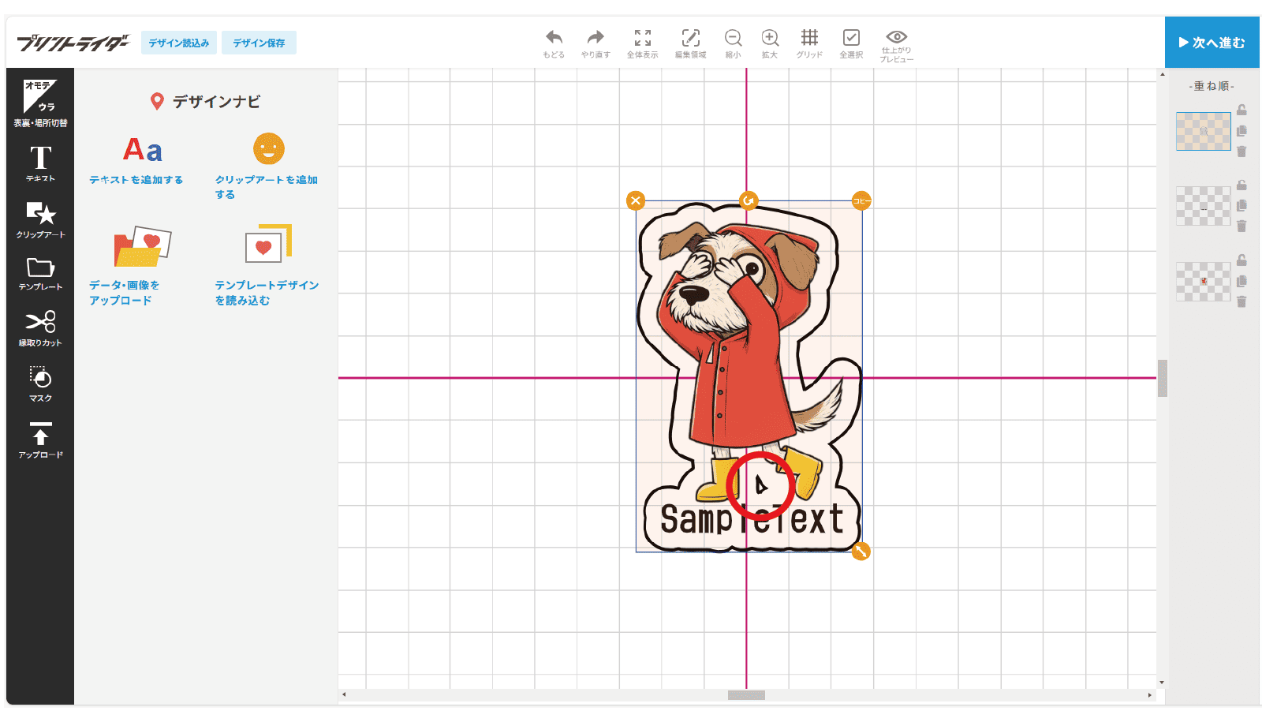Image resolution: width=1262 pixels, height=722 pixels.
Task: Click the canvas scroll-down arrow
Action: (1162, 683)
